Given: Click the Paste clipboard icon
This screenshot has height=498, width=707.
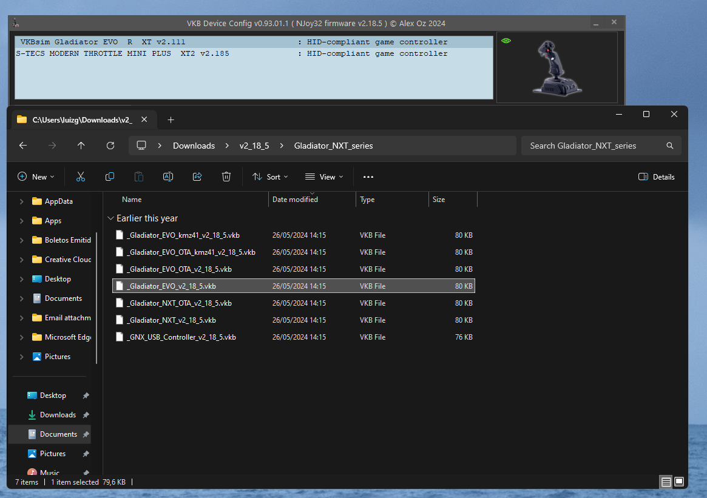Looking at the screenshot, I should [139, 177].
